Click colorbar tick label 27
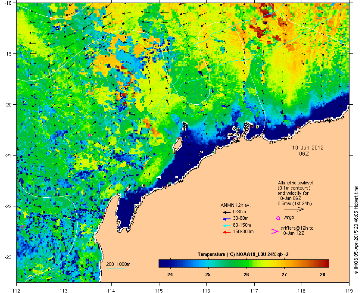The width and height of the screenshot is (362, 293). [284, 274]
